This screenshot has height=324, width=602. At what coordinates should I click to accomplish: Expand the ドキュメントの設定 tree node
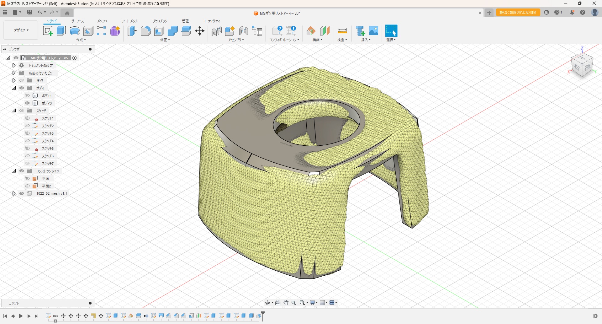(14, 65)
